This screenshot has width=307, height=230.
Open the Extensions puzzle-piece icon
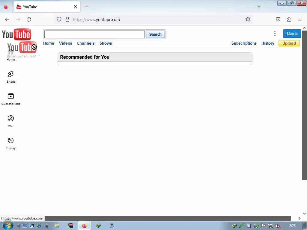pos(289,19)
